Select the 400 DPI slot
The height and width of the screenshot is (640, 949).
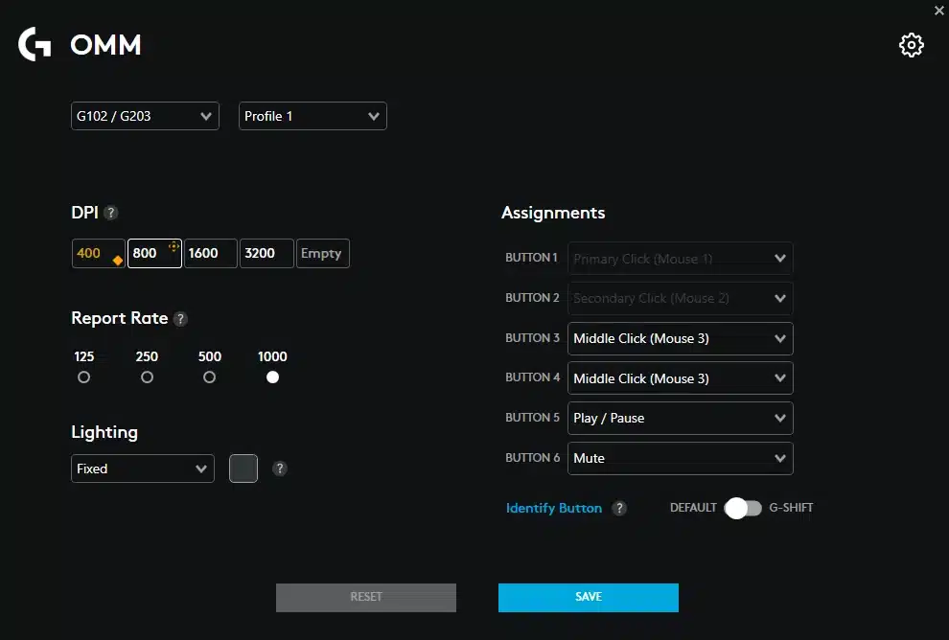tap(98, 254)
